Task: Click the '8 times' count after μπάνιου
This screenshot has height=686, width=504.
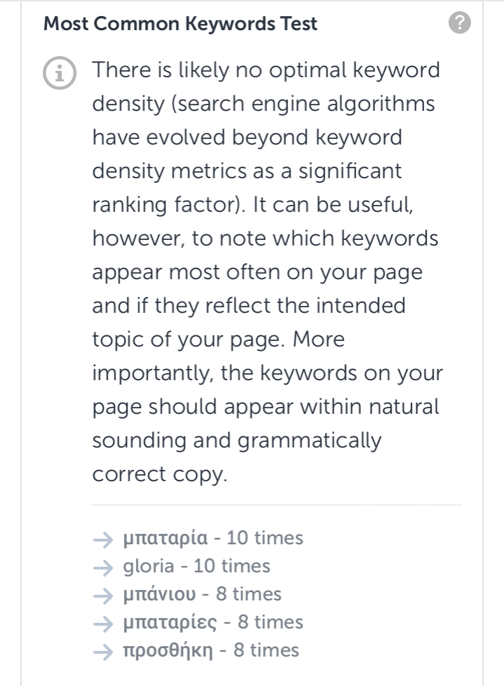Action: coord(249,594)
